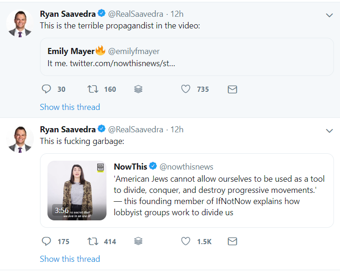This screenshot has height=273, width=340.
Task: Click Ryan Saavedra's name on the second tweet
Action: (68, 130)
